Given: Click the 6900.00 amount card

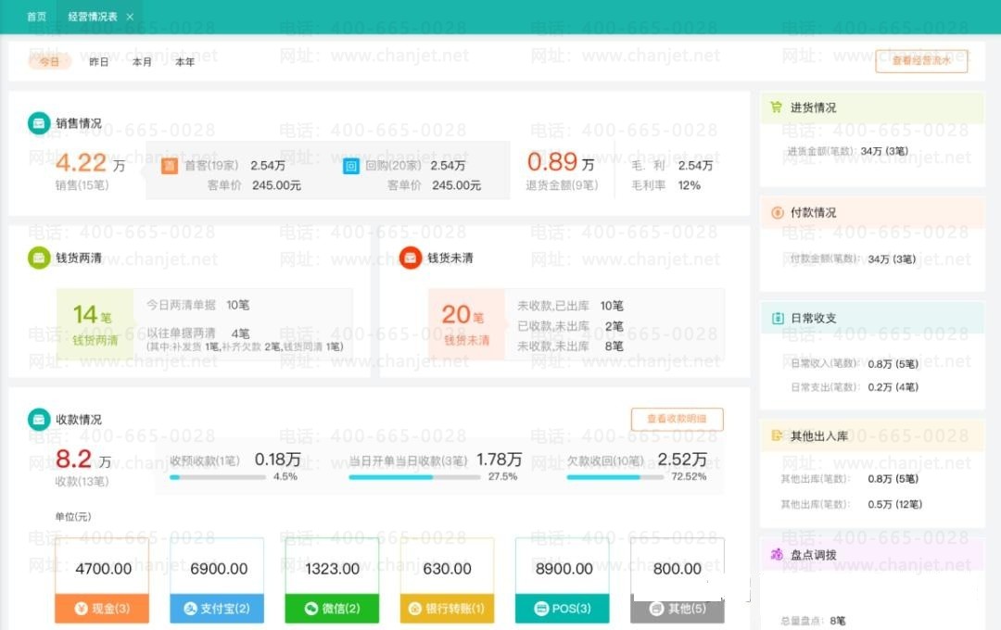Looking at the screenshot, I should [217, 566].
